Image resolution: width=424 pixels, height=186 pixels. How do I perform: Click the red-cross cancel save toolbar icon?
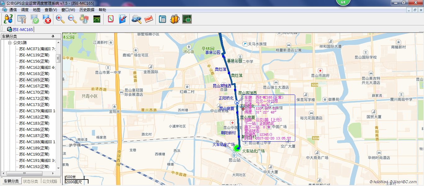click(47, 19)
